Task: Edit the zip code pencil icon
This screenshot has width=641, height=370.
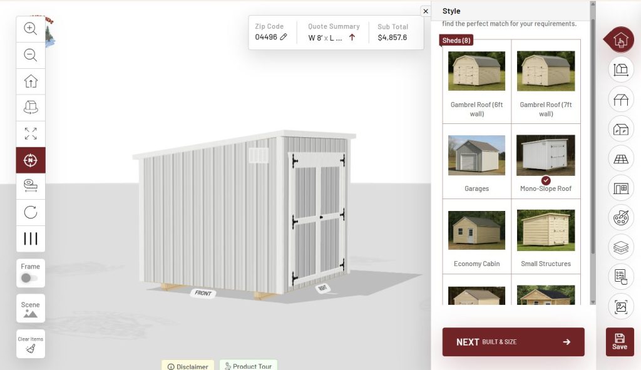Action: pos(284,37)
